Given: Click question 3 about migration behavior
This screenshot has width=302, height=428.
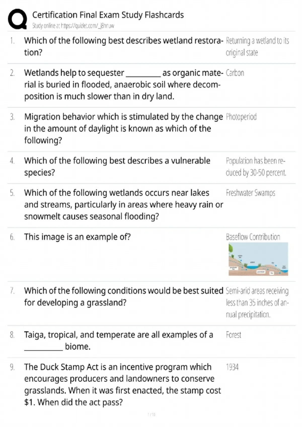Looking at the screenshot, I should click(124, 128).
